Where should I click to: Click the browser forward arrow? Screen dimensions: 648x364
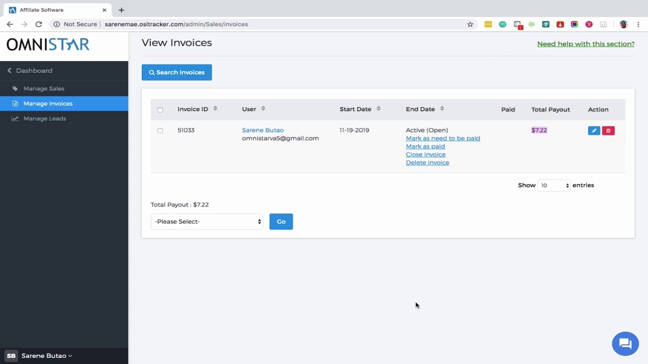(24, 24)
